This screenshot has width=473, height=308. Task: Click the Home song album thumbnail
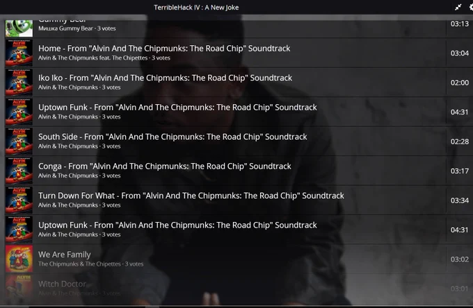click(19, 53)
